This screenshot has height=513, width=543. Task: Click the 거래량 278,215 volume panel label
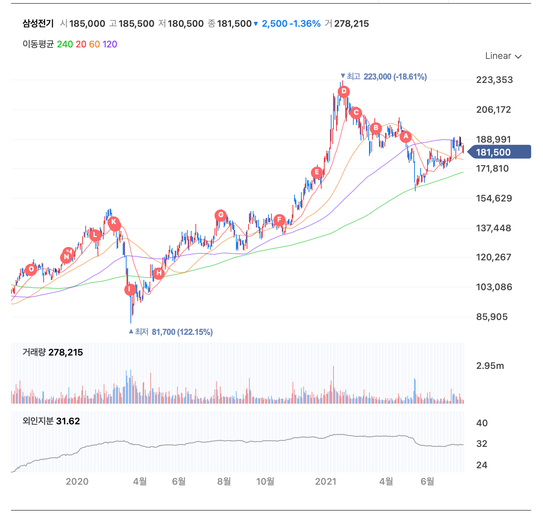pos(53,352)
